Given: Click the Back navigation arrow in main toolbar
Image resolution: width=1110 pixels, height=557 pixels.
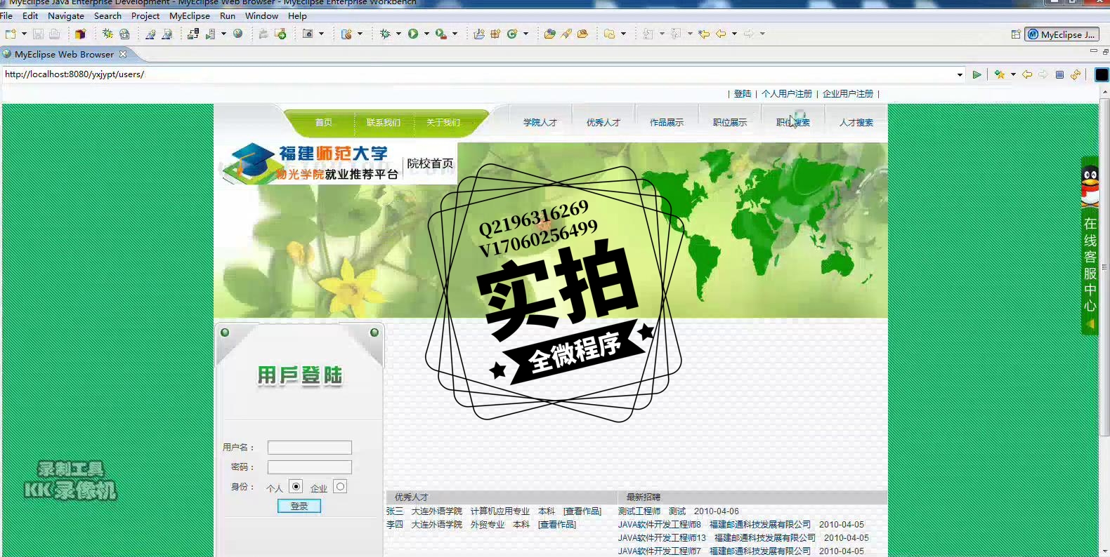Looking at the screenshot, I should pyautogui.click(x=721, y=34).
